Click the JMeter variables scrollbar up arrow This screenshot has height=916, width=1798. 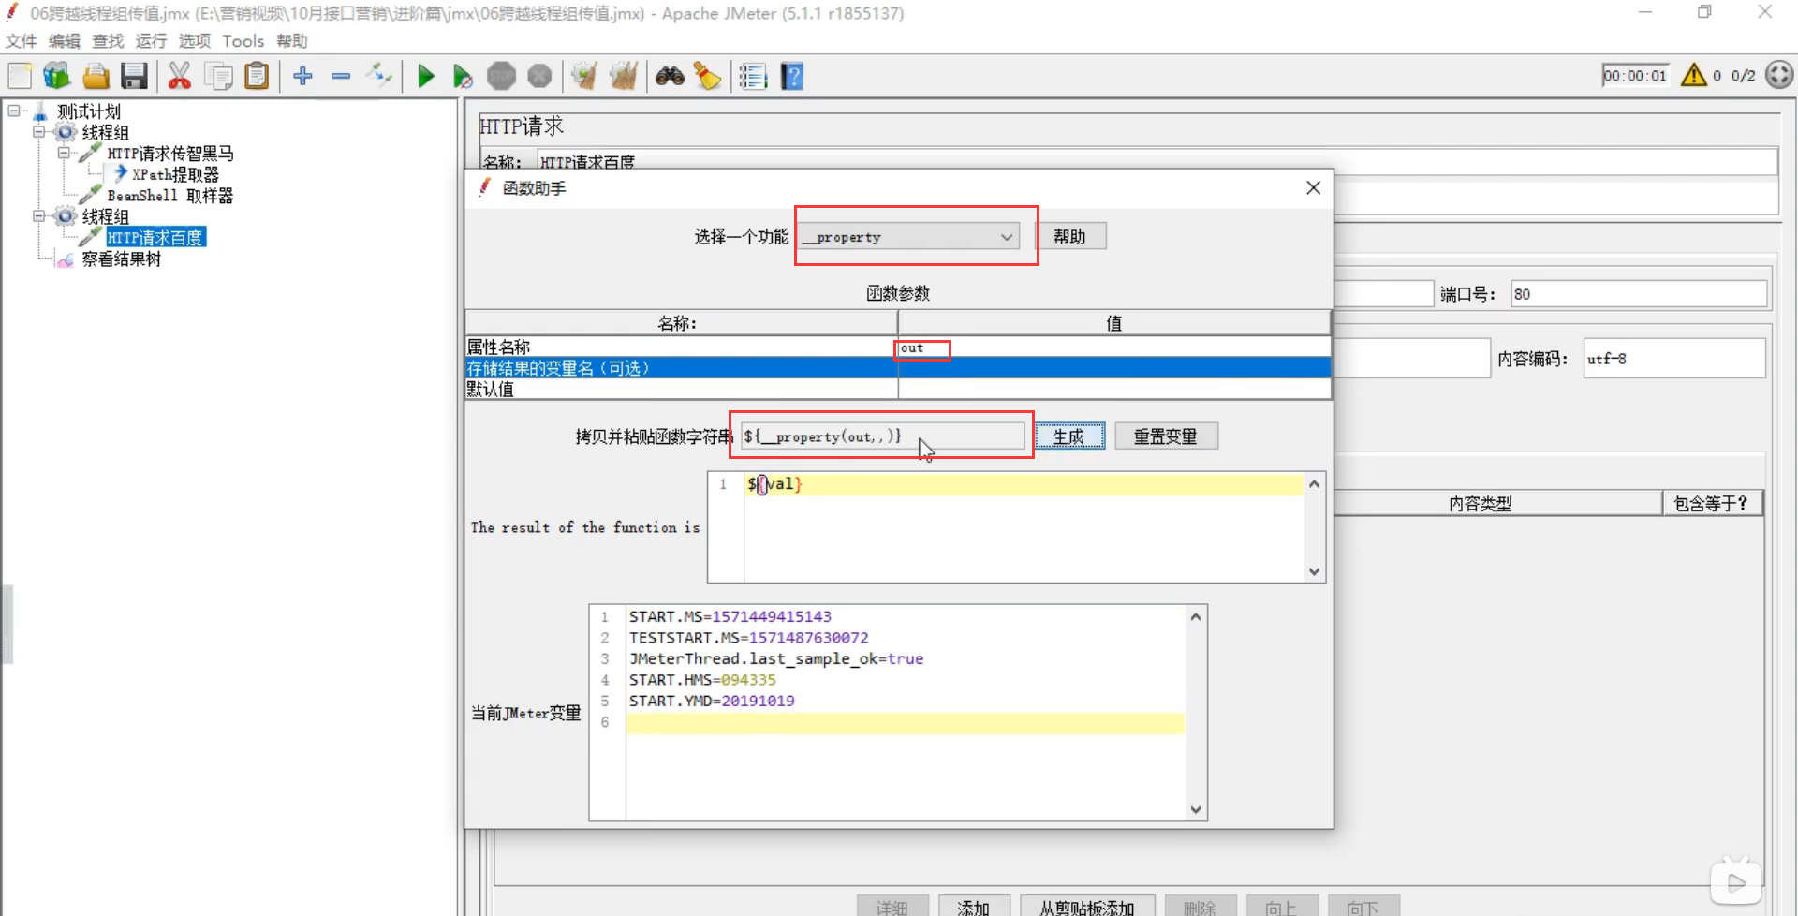1196,616
